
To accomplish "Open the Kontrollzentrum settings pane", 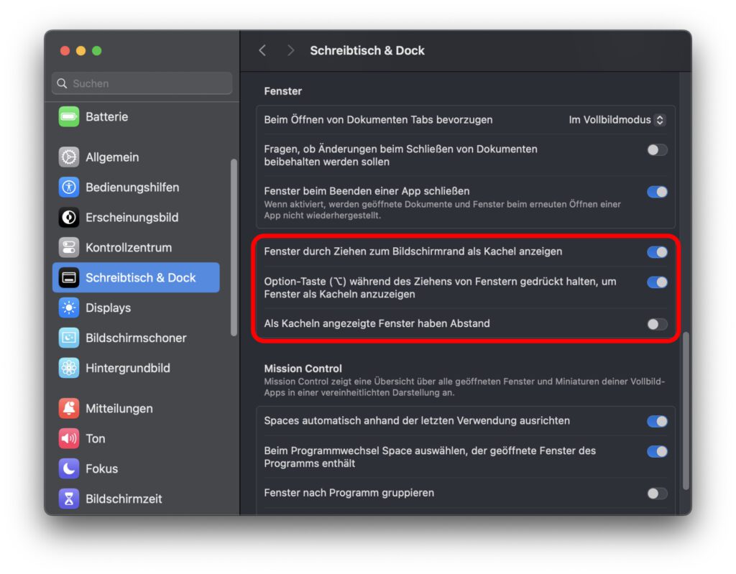I will [69, 247].
